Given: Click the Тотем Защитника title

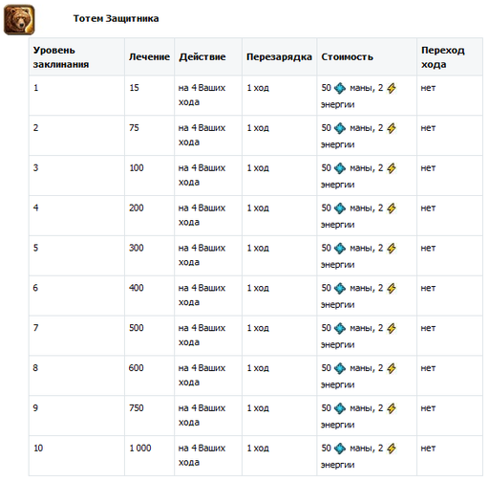Looking at the screenshot, I should coord(116,18).
